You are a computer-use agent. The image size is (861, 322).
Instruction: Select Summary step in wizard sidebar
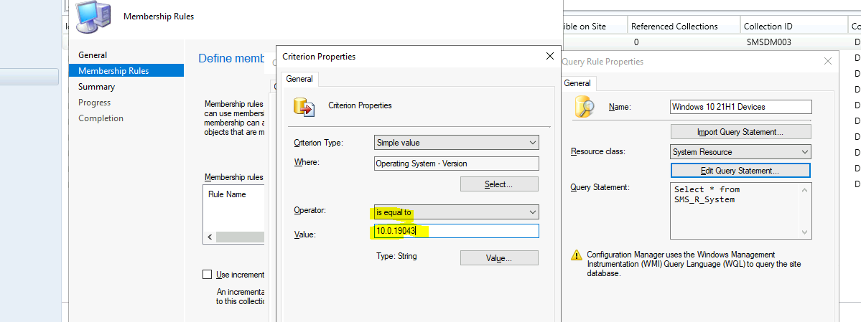click(x=97, y=87)
